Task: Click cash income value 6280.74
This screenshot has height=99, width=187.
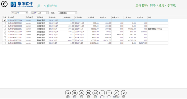Action: tap(108, 35)
